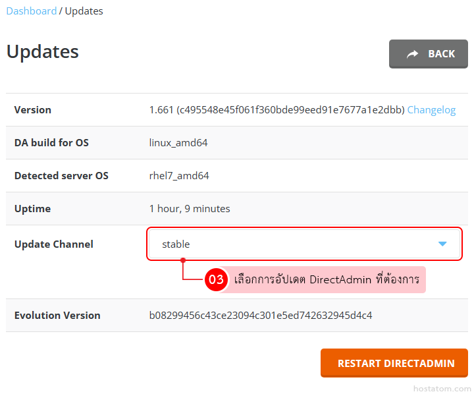474x394 pixels.
Task: Click the linux_amd64 value
Action: click(178, 143)
